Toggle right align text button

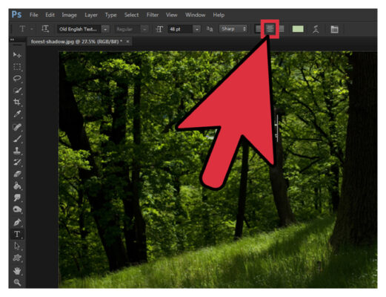281,29
